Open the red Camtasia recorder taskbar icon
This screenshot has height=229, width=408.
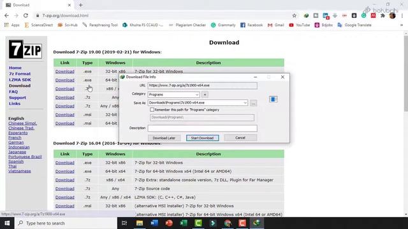[242, 223]
